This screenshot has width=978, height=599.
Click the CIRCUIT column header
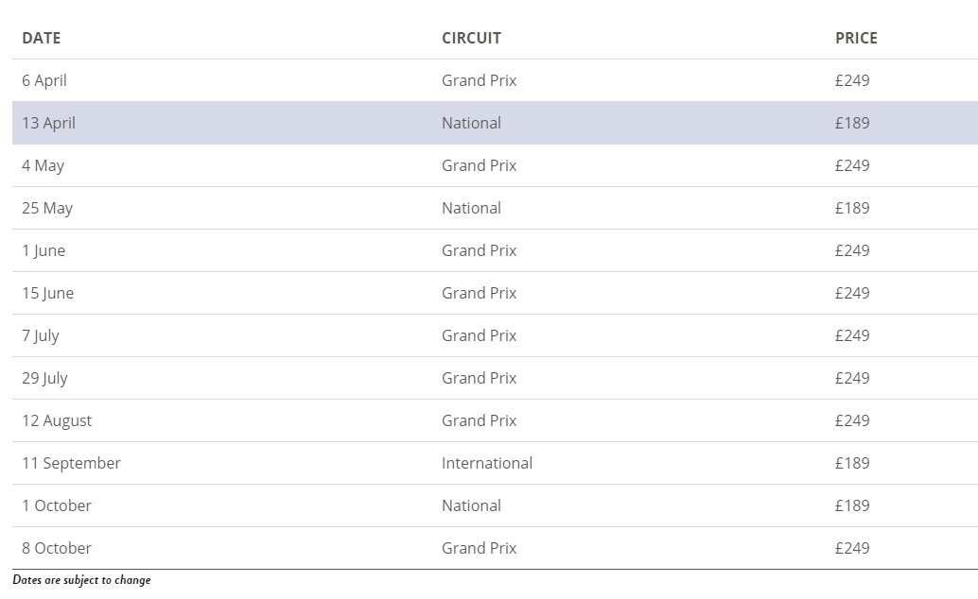pos(471,38)
